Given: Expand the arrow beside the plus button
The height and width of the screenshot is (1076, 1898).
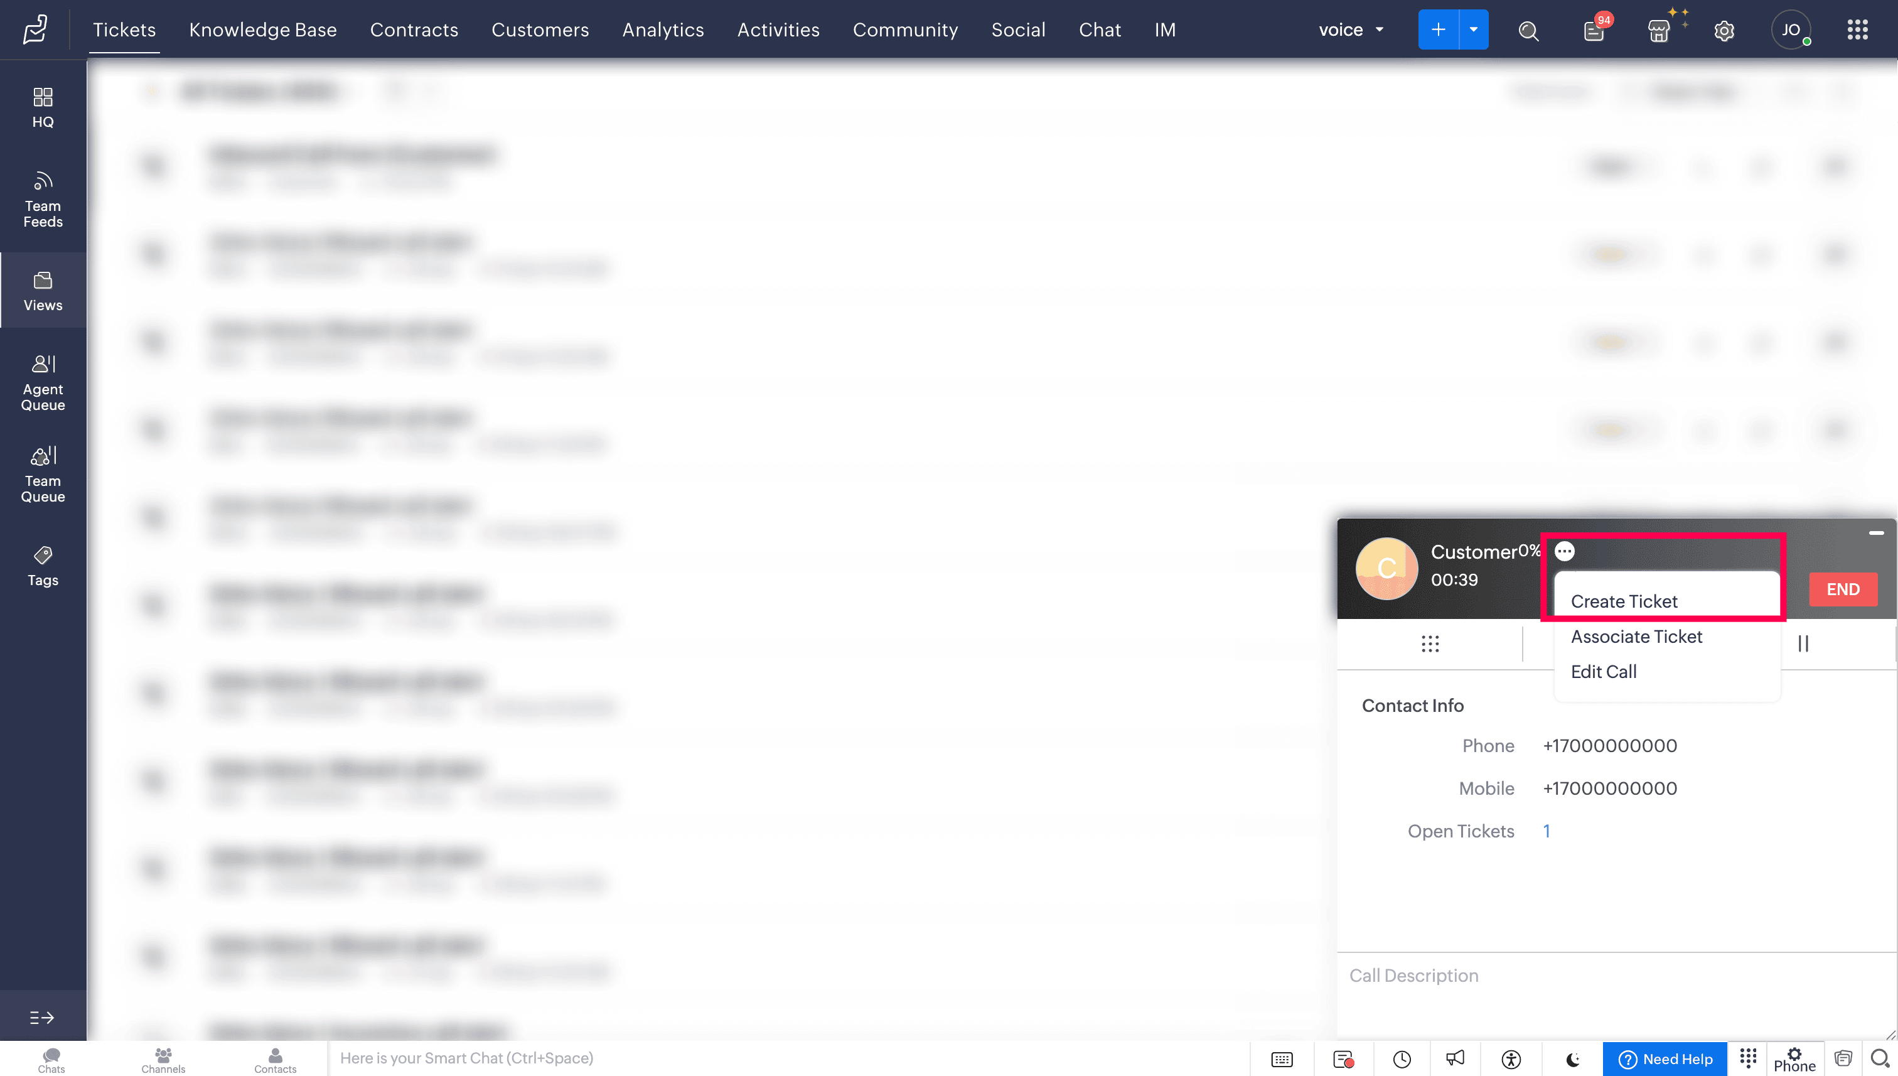Looking at the screenshot, I should tap(1473, 30).
